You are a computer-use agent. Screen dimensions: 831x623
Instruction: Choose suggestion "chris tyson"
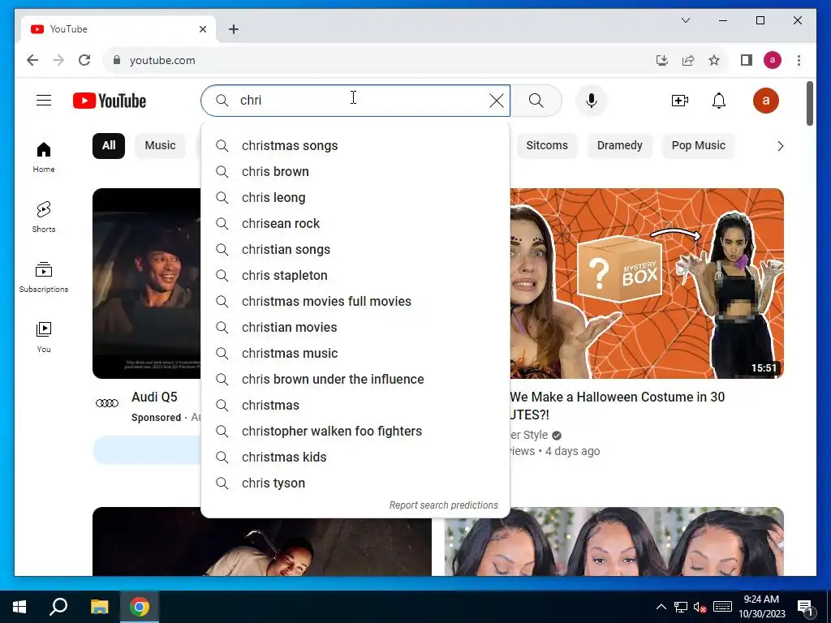355,483
